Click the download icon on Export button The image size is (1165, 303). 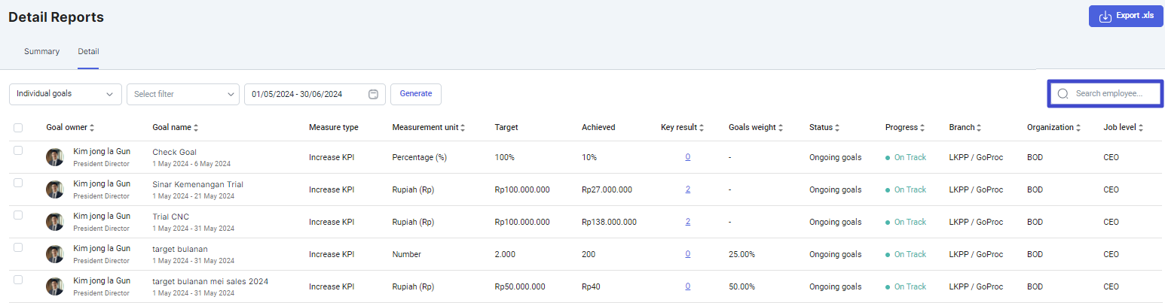(x=1105, y=17)
